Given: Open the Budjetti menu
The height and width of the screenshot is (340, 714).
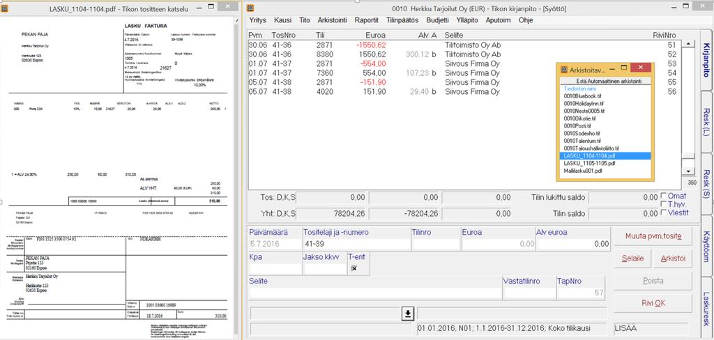Looking at the screenshot, I should (x=438, y=20).
